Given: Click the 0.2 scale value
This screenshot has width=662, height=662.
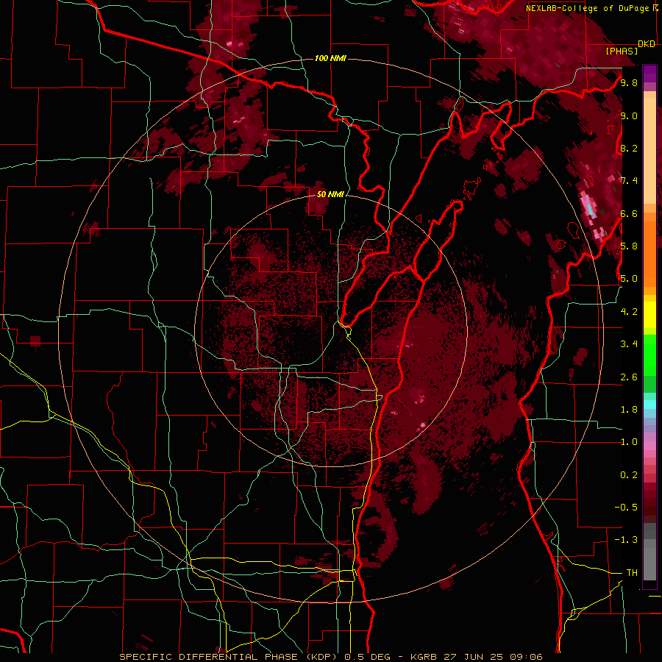Looking at the screenshot, I should click(x=629, y=475).
